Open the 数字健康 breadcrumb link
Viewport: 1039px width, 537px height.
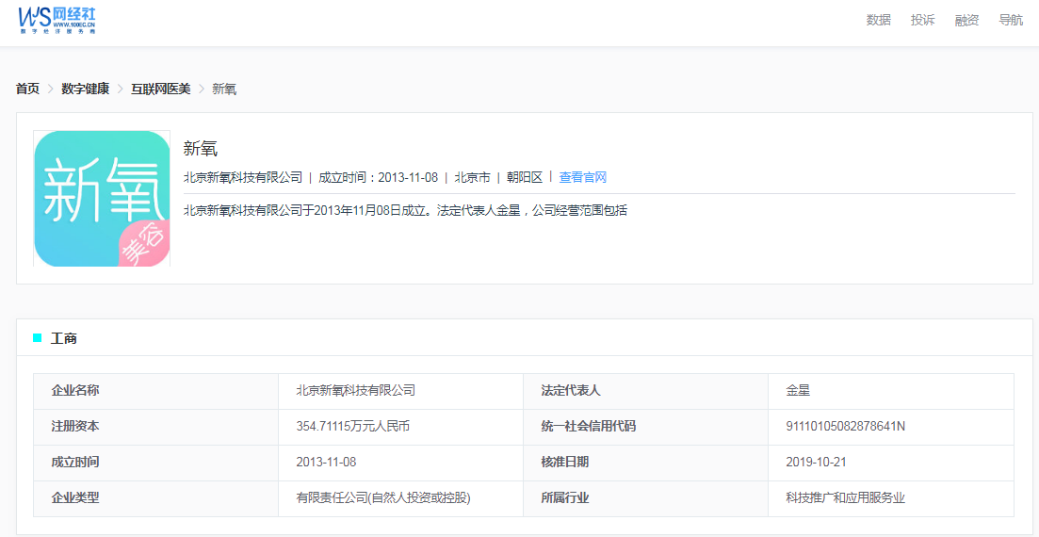(x=86, y=89)
